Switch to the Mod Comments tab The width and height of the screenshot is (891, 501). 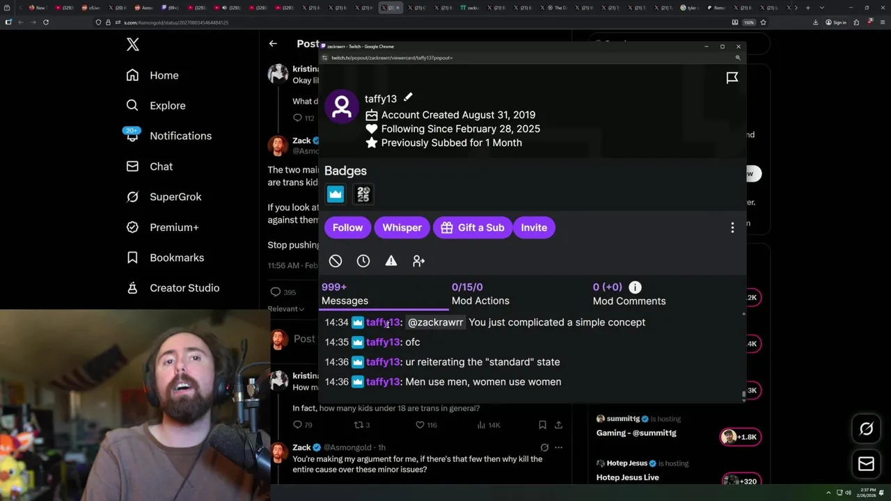click(x=629, y=294)
